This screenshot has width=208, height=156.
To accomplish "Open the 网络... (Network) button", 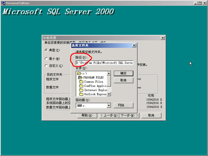I will pos(124,105).
